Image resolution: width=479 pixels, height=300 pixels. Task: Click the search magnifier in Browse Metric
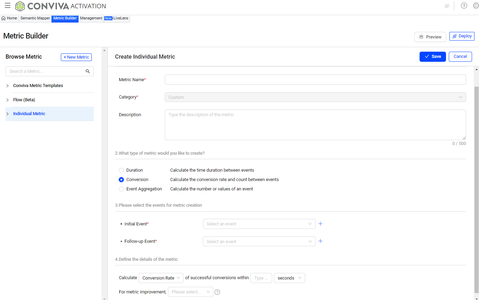(x=88, y=71)
